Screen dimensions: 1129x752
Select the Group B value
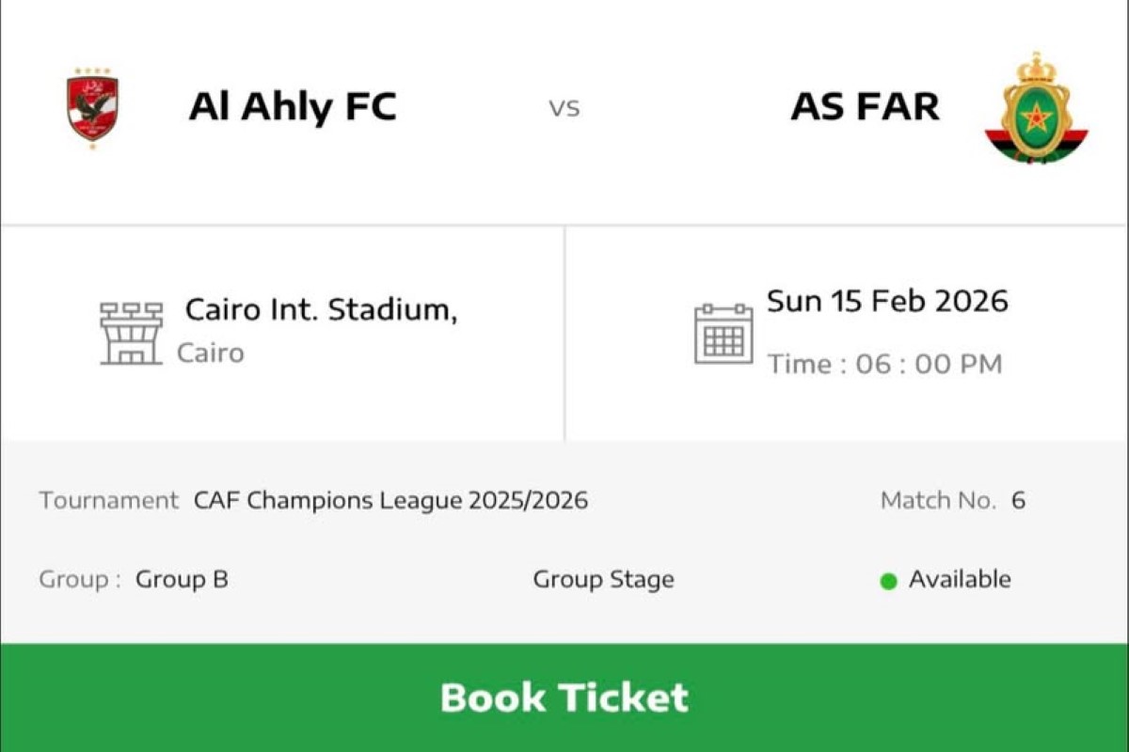click(x=182, y=579)
